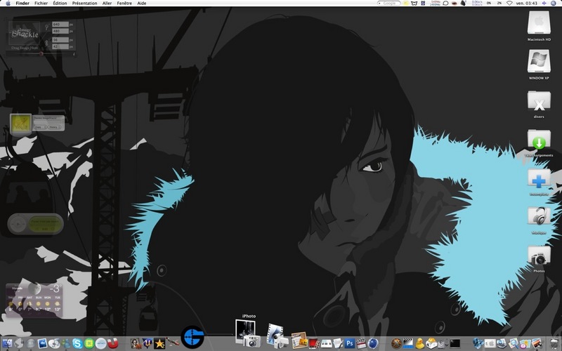Open the Photos folder on desktop
This screenshot has height=351, width=562.
(539, 256)
